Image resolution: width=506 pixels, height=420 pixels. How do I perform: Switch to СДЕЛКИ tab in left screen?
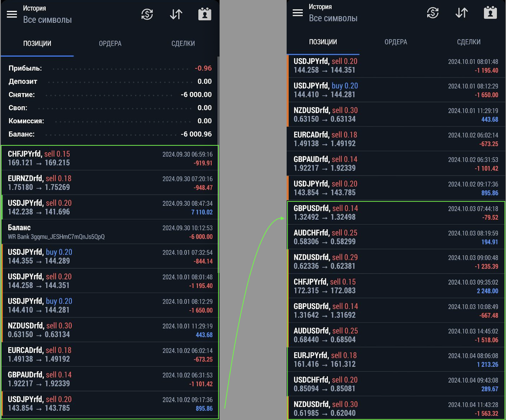click(183, 43)
